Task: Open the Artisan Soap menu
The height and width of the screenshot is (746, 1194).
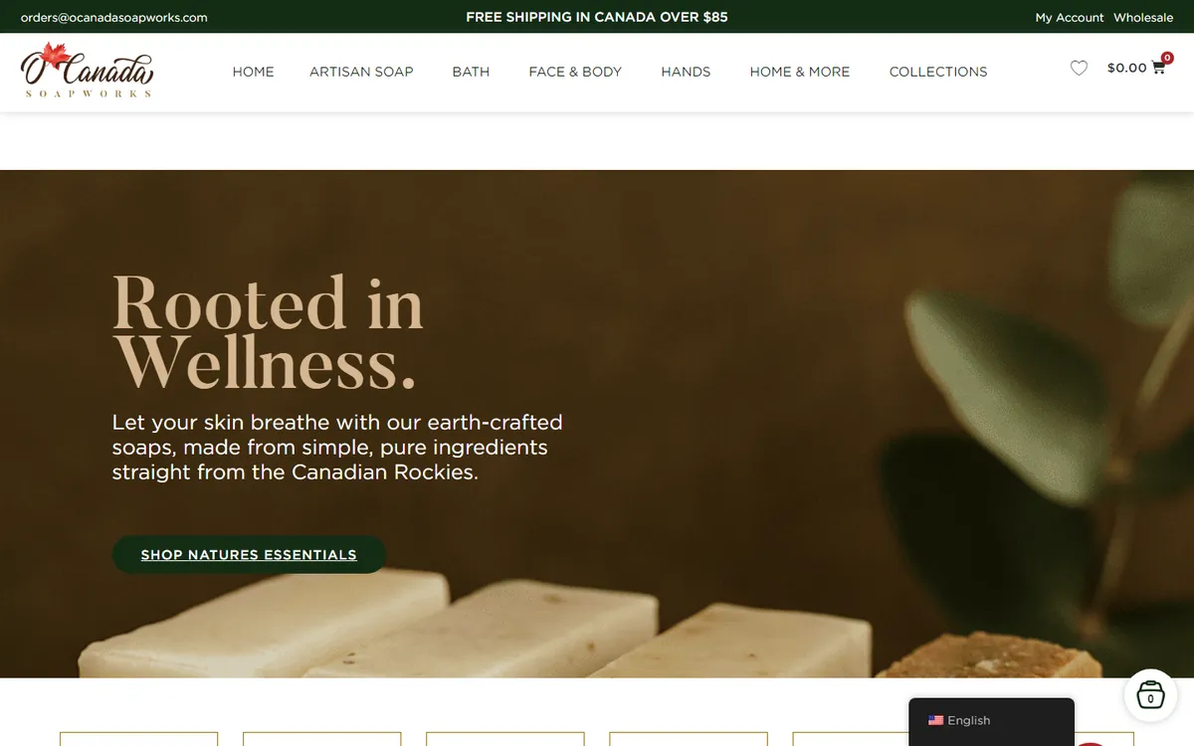Action: pos(361,72)
